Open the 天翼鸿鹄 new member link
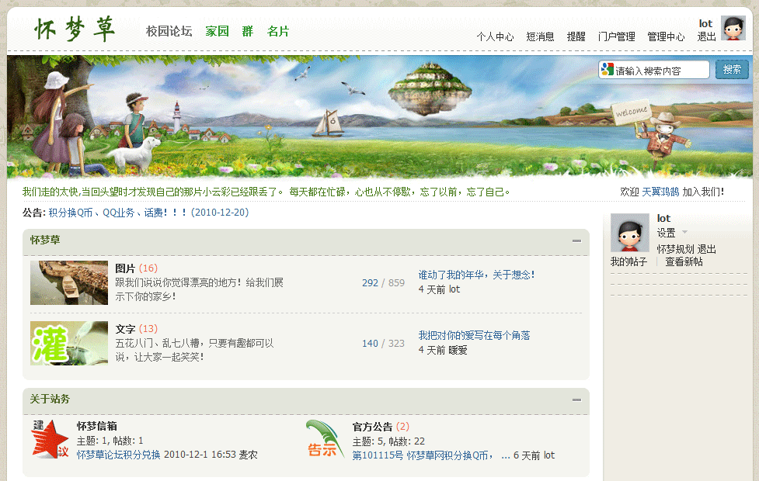Screen dimensions: 759x481 [x=660, y=192]
